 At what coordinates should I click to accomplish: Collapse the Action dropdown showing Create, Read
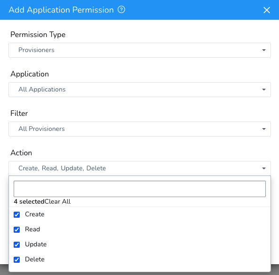point(140,168)
